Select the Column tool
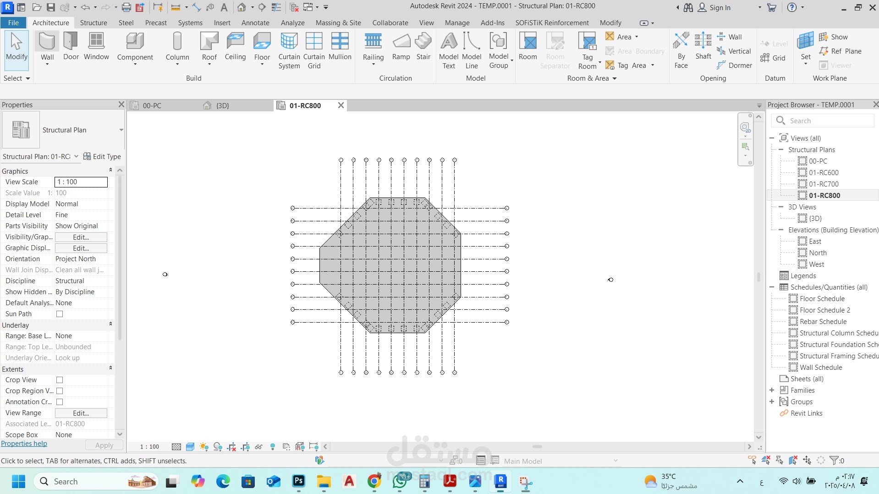The height and width of the screenshot is (494, 879). 177,48
